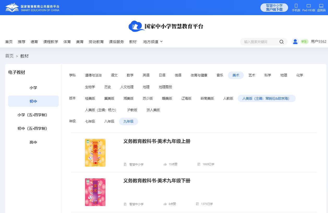Select the 浙人美版 edition

[x=153, y=110]
